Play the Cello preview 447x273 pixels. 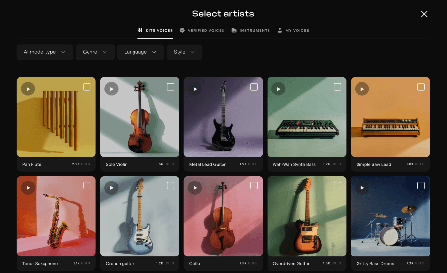[195, 188]
